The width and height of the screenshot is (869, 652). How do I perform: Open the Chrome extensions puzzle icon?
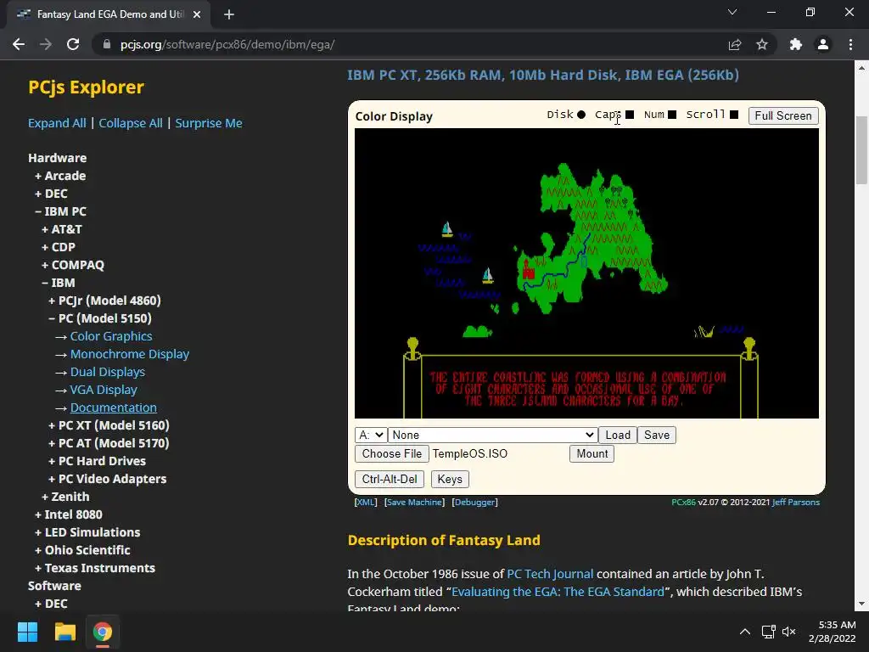pos(796,44)
